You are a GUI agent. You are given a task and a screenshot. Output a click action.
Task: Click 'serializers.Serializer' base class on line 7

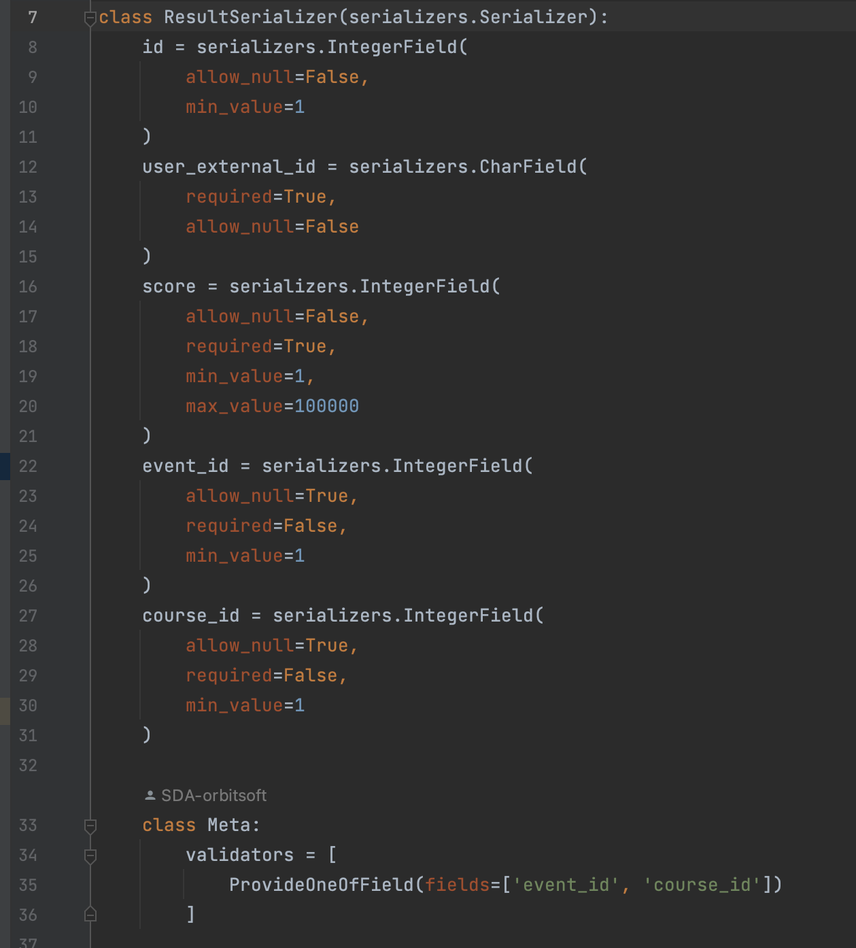468,17
